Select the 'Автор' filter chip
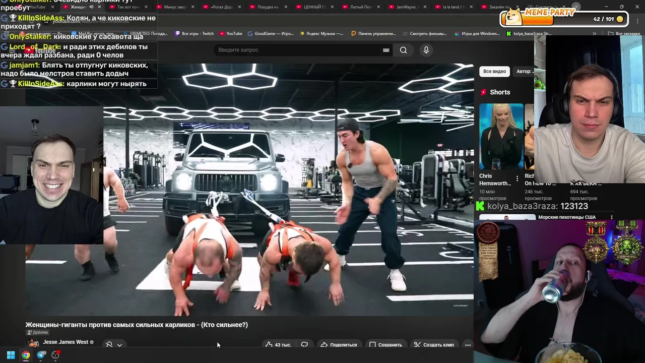 pyautogui.click(x=524, y=71)
